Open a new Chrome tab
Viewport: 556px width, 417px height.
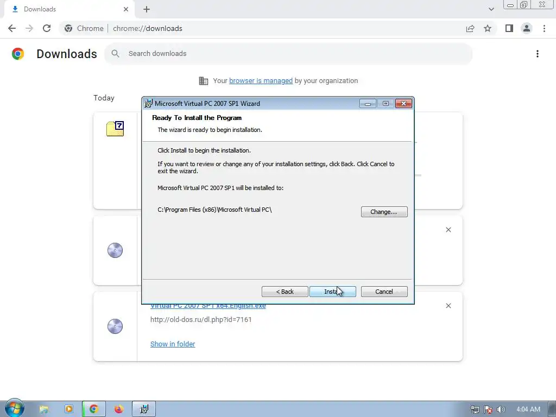click(x=147, y=9)
